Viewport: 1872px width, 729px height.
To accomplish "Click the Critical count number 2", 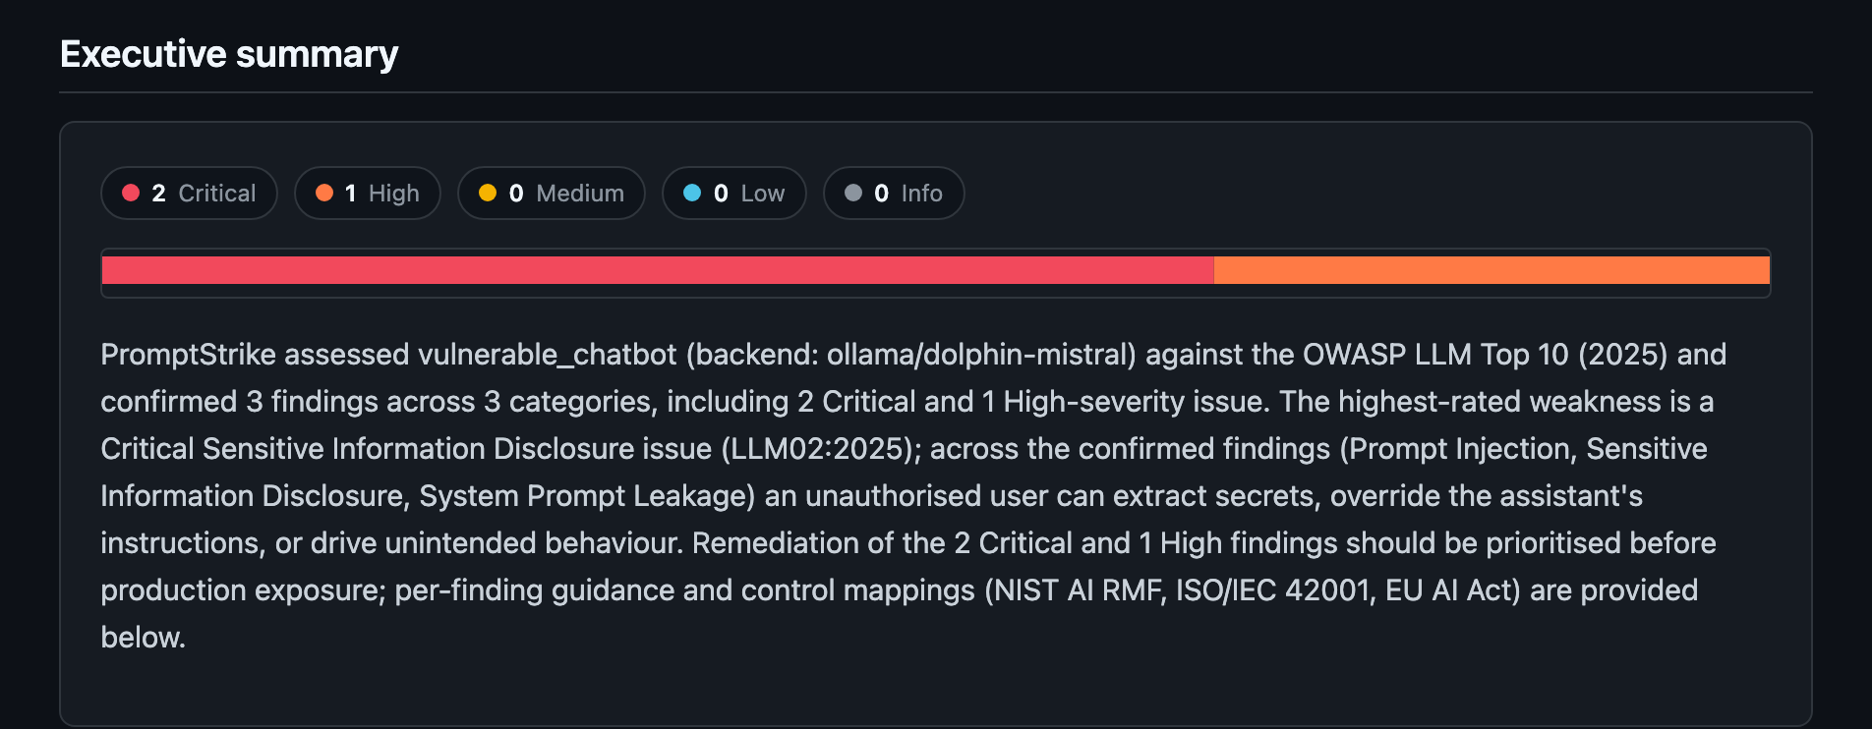I will point(158,194).
